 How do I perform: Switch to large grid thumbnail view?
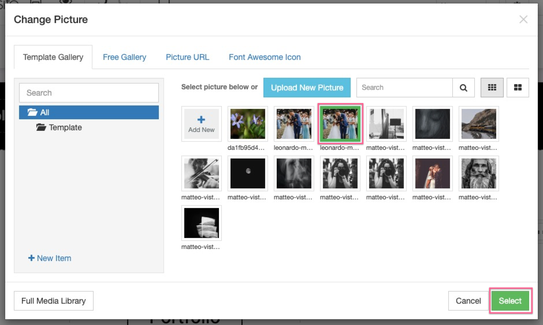(x=518, y=88)
